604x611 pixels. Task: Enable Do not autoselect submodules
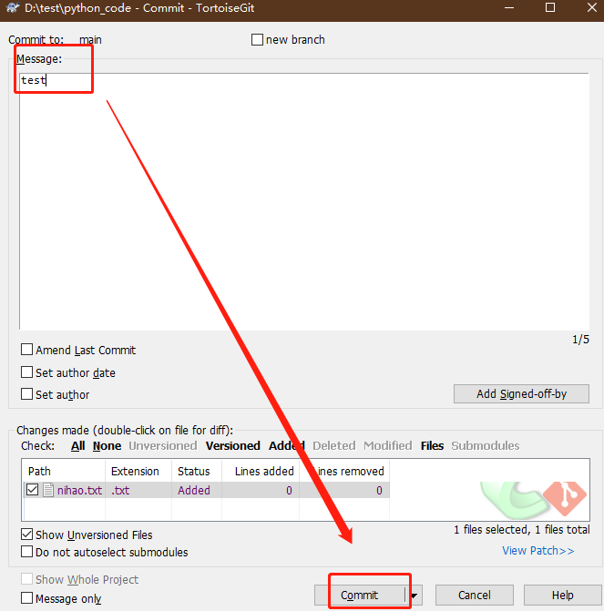pyautogui.click(x=26, y=552)
